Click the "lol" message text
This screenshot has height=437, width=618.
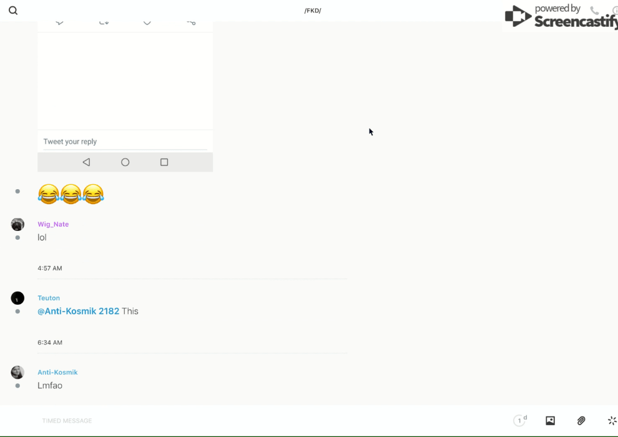[x=42, y=237]
